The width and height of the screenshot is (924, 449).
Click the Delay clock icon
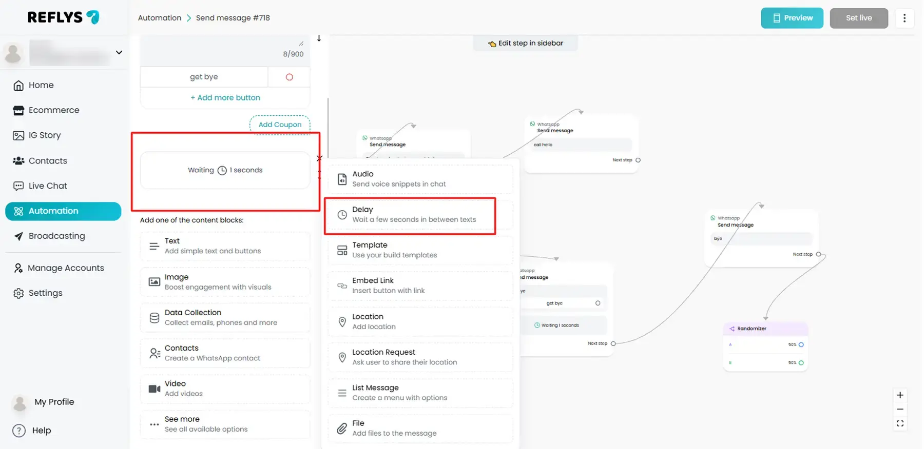(x=342, y=215)
